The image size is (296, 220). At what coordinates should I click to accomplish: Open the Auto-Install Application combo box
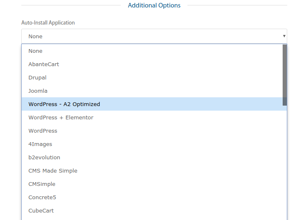coord(150,36)
